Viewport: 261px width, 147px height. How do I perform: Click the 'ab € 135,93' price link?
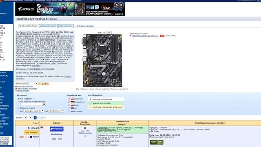coord(49,19)
